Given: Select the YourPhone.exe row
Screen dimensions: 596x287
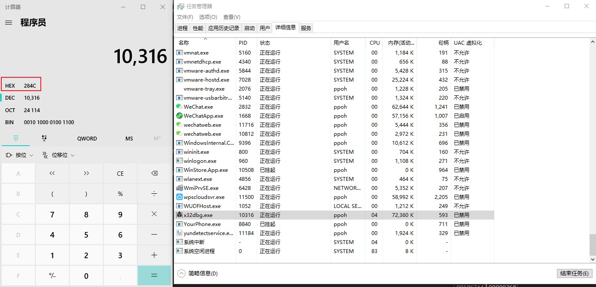Looking at the screenshot, I should click(335, 224).
